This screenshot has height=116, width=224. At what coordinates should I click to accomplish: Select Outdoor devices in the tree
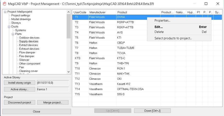[x=29, y=38]
